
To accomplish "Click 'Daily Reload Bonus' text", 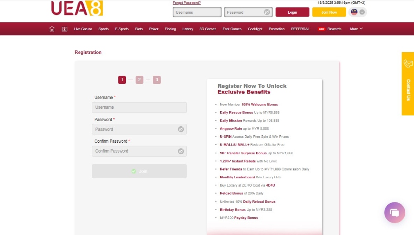I will (259, 202).
